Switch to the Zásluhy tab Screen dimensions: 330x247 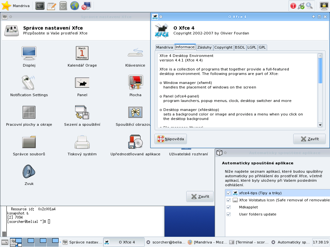204,48
